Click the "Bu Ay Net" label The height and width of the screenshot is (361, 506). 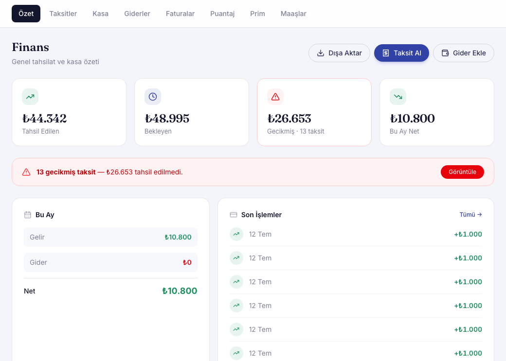[x=404, y=131]
